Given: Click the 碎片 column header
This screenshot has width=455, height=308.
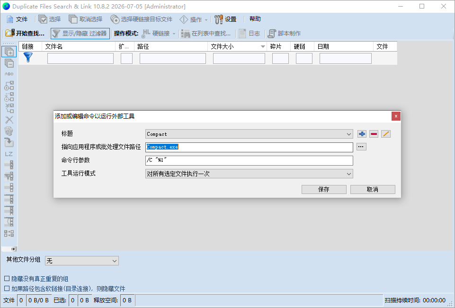Looking at the screenshot, I should click(x=278, y=47).
